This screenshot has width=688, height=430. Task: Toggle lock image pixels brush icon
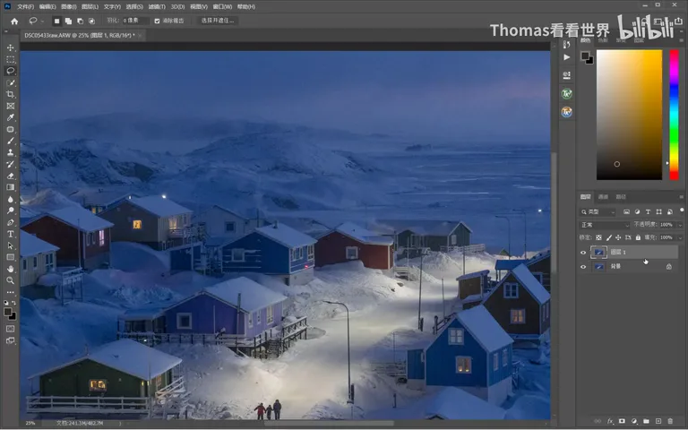click(608, 237)
